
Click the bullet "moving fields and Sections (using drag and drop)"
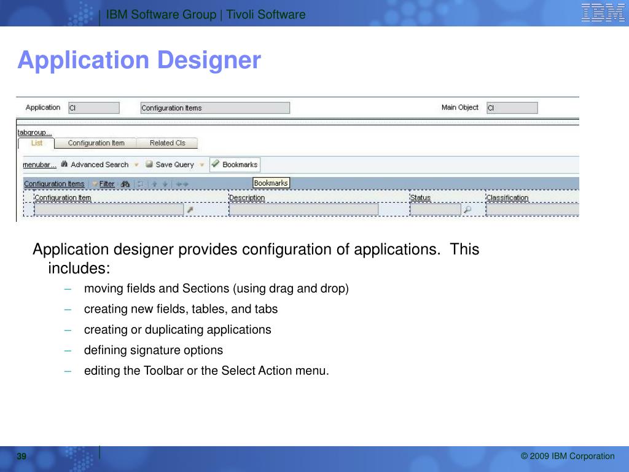[x=216, y=289]
